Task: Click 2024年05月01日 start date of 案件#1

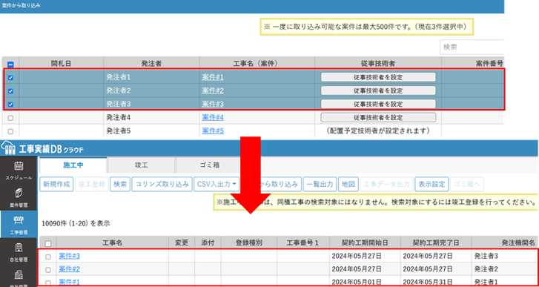Action: click(x=357, y=283)
